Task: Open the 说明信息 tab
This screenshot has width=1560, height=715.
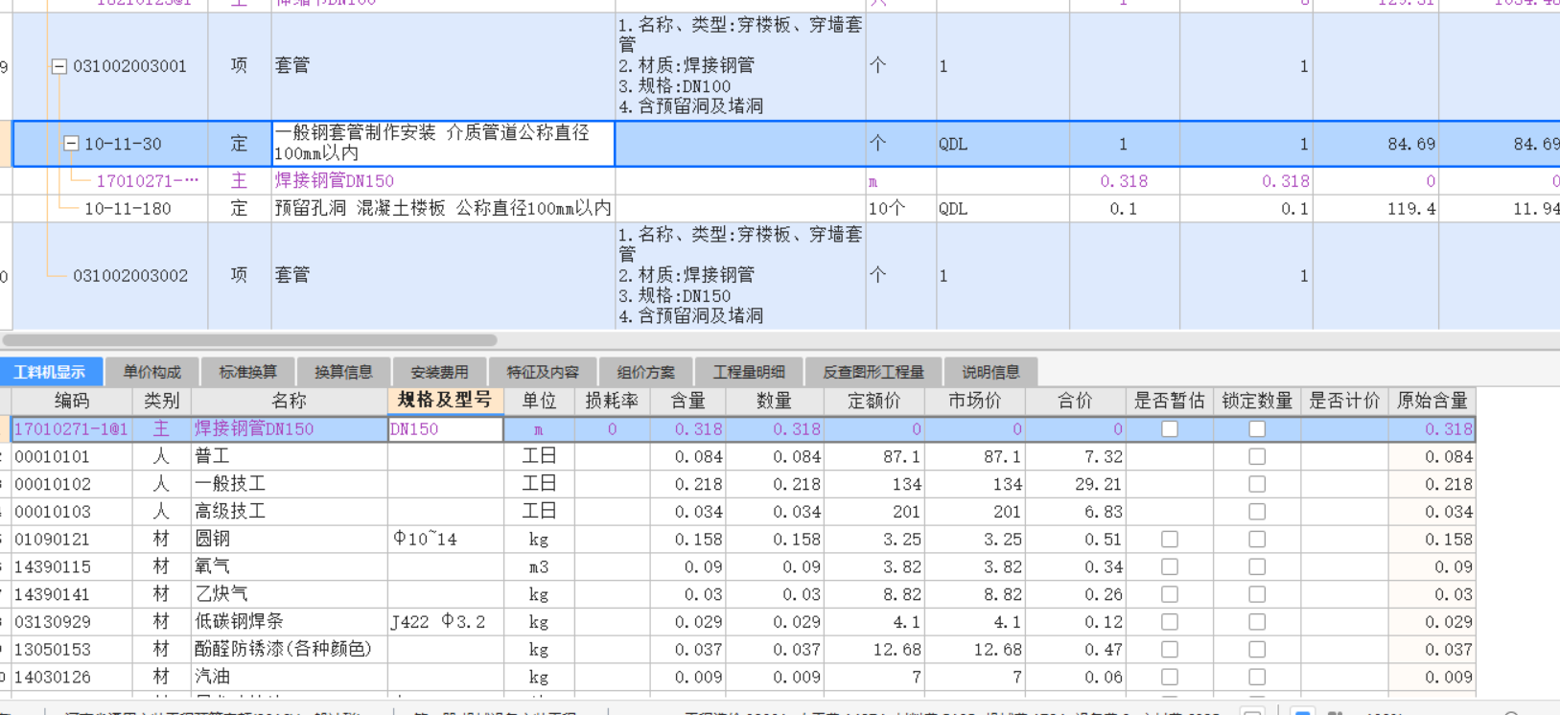Action: click(990, 372)
